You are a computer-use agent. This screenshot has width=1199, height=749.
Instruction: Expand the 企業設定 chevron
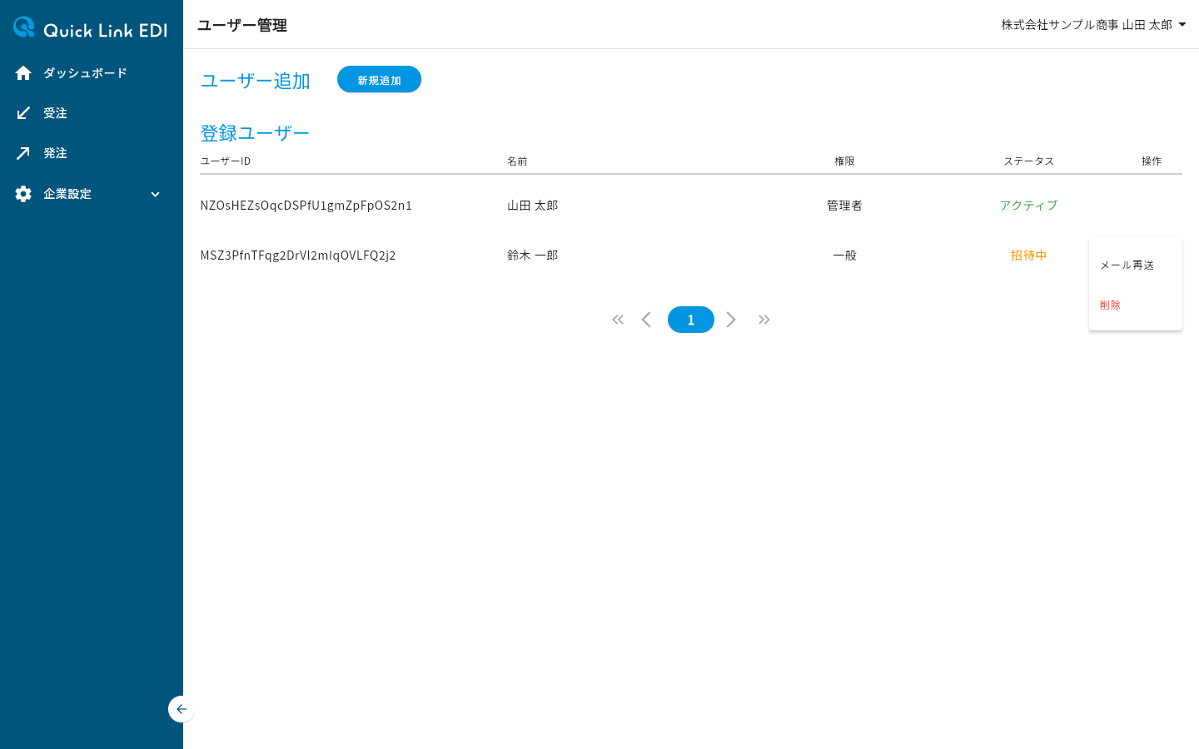(x=155, y=194)
